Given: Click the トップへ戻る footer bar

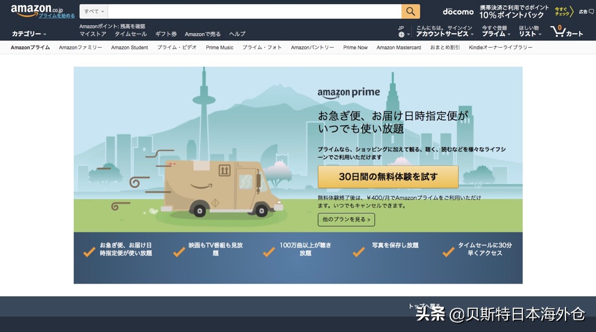Looking at the screenshot, I should [298, 306].
